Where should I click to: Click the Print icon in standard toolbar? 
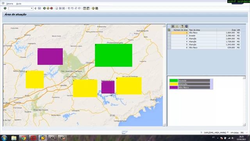57,8
